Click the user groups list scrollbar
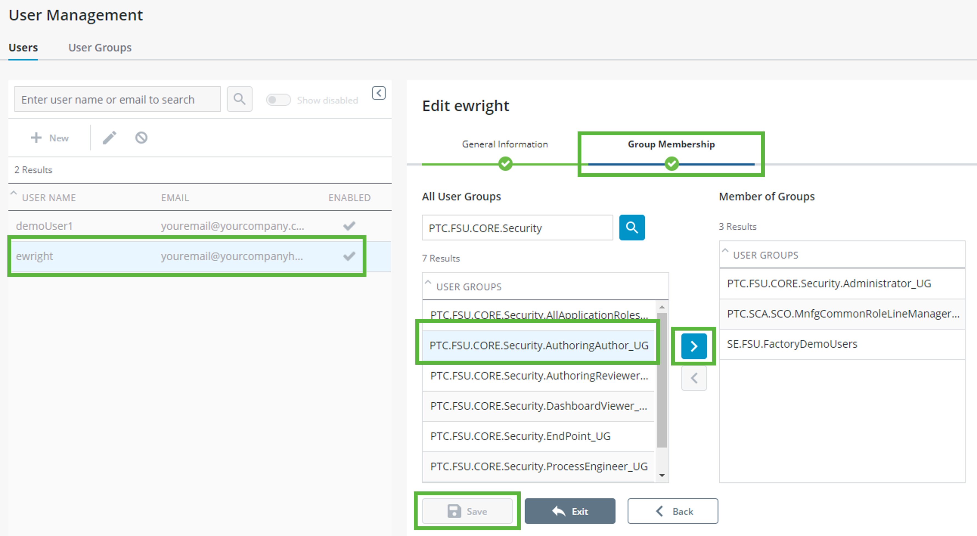 662,380
